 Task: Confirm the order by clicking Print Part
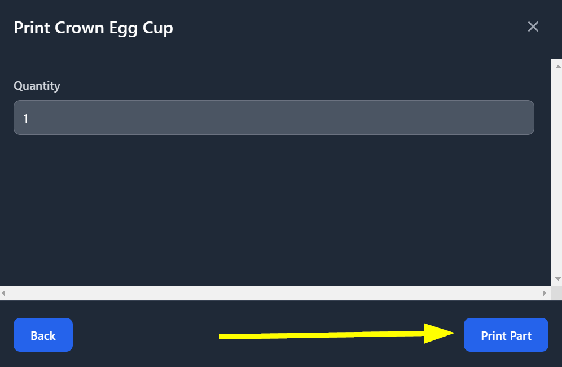coord(506,335)
